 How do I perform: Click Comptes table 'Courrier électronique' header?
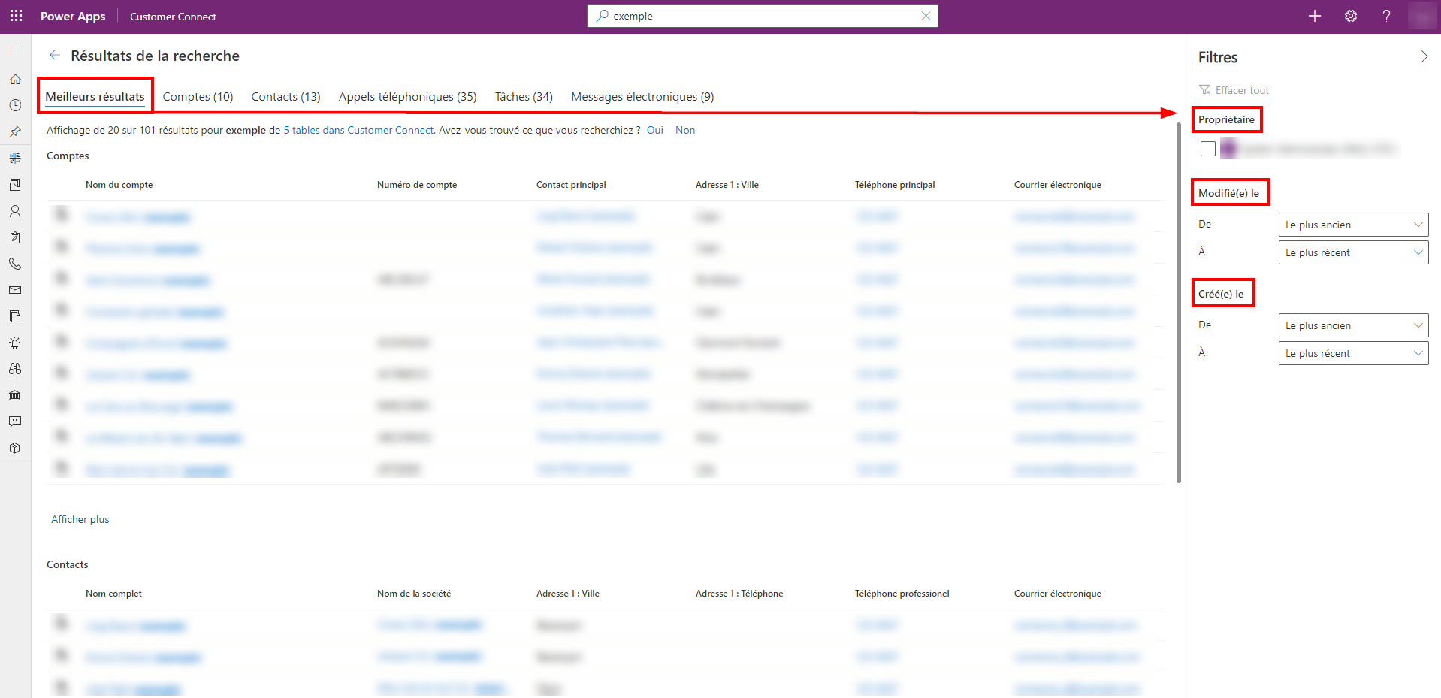(1058, 185)
